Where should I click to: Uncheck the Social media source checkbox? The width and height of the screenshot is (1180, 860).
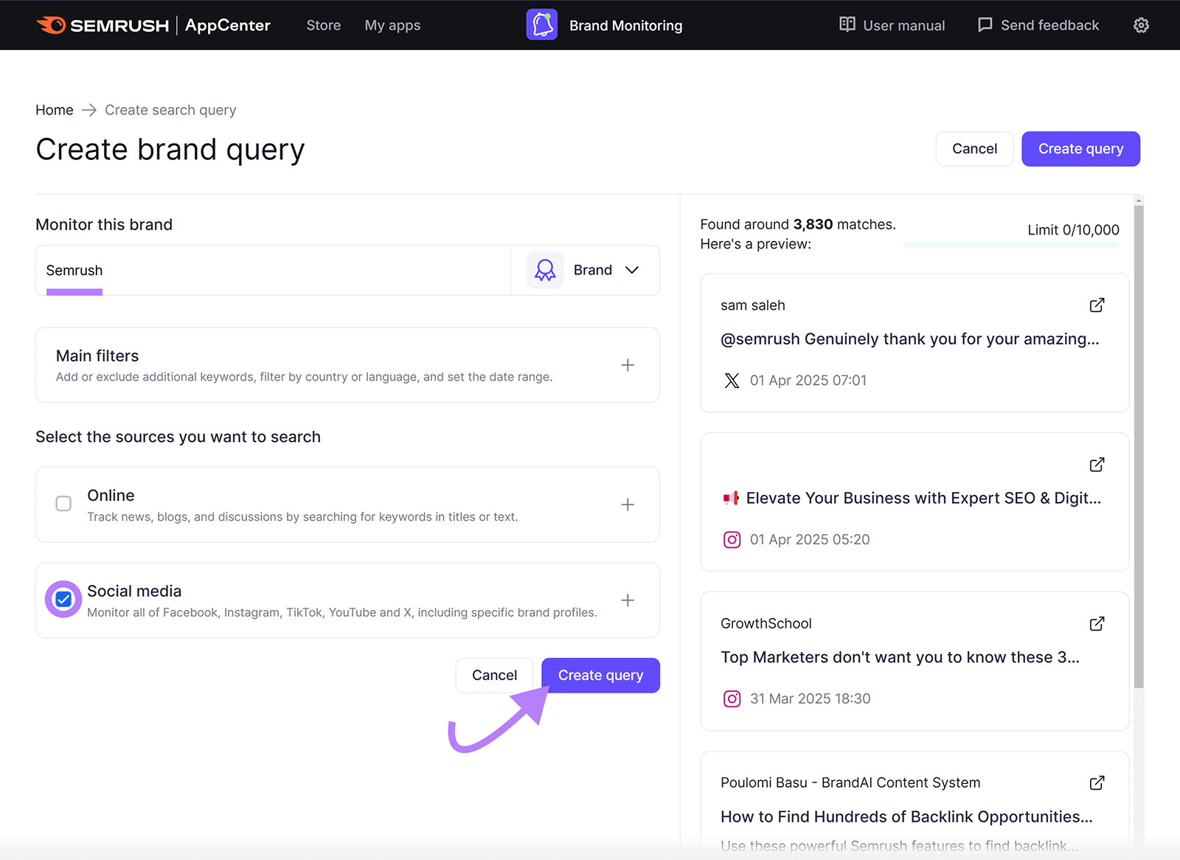(x=63, y=599)
